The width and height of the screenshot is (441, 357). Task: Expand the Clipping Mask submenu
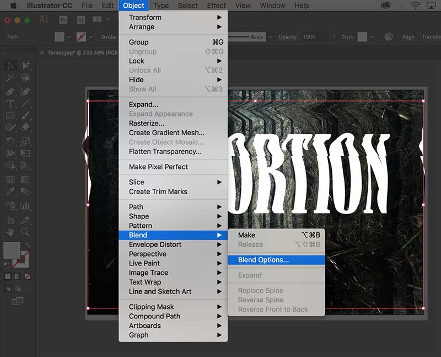click(173, 307)
